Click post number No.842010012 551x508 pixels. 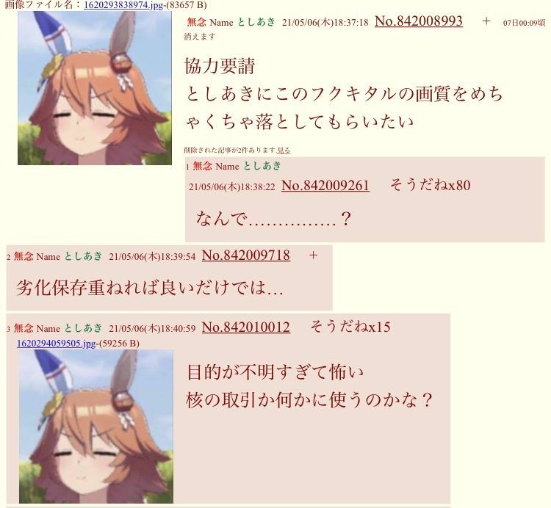(x=246, y=327)
